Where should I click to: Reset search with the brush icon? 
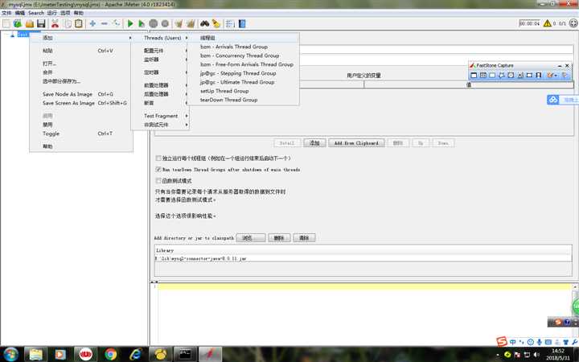216,23
